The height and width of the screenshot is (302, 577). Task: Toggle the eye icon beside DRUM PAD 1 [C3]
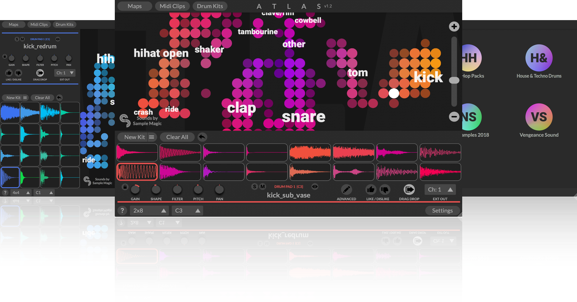click(x=315, y=186)
